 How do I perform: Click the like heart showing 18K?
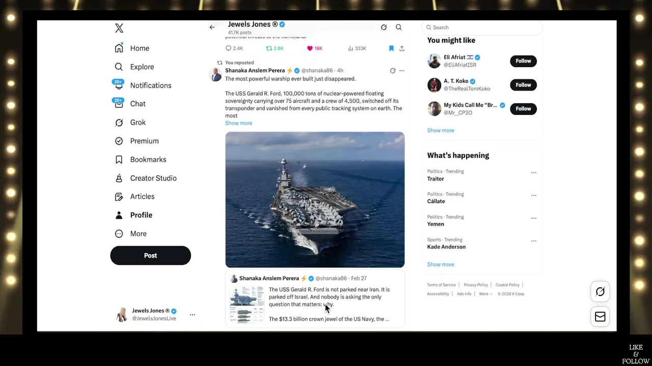point(310,48)
